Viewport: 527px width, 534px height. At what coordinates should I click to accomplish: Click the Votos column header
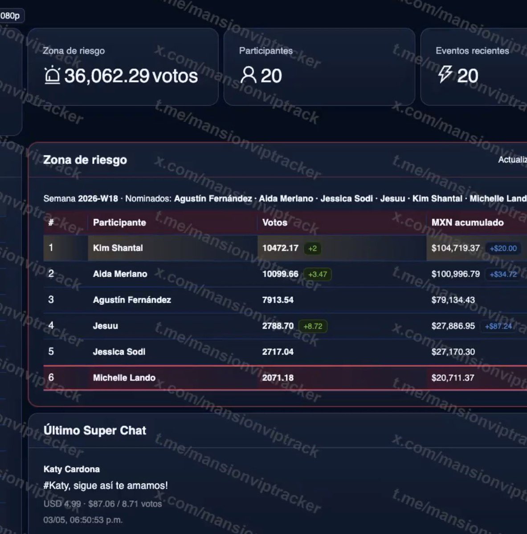[275, 222]
